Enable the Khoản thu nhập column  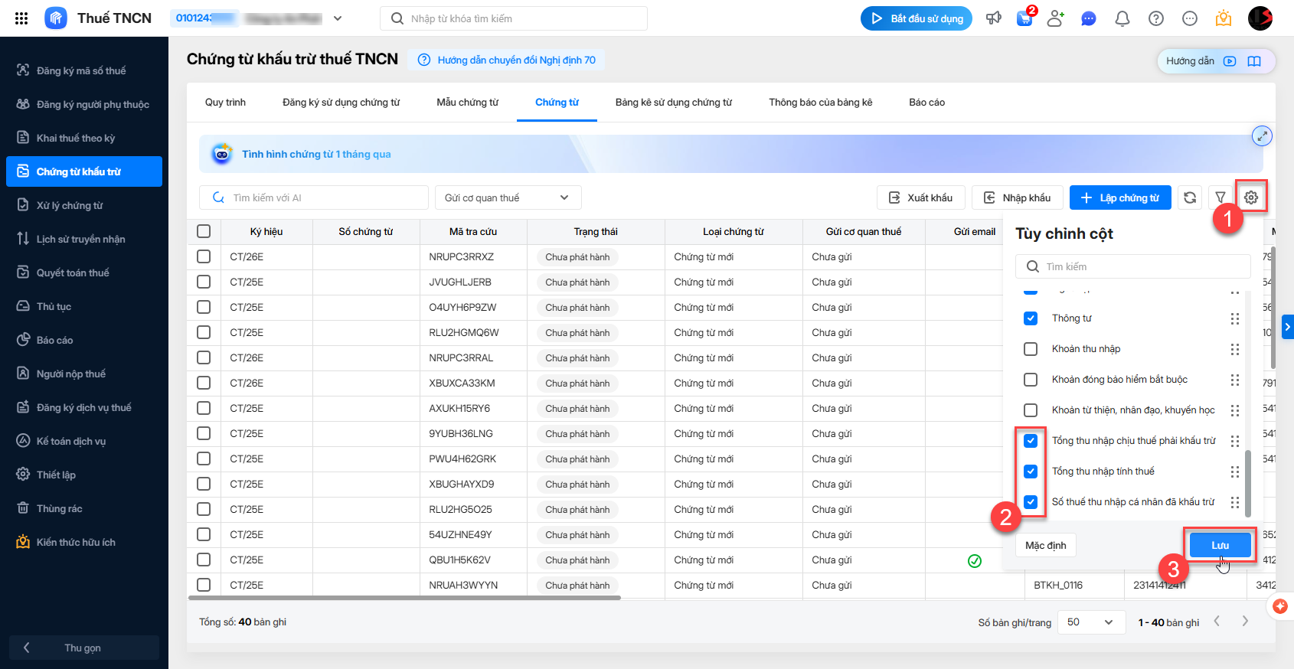tap(1031, 349)
